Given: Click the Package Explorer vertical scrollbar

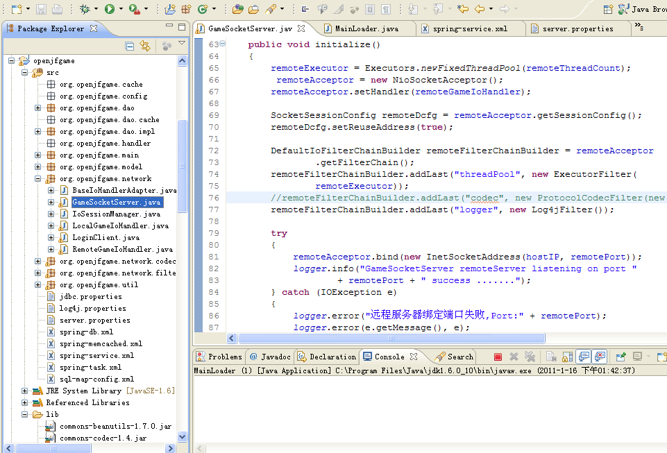Looking at the screenshot, I should (183, 166).
